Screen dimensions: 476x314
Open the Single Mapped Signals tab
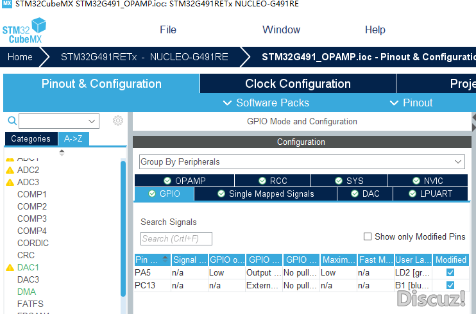[x=266, y=194]
